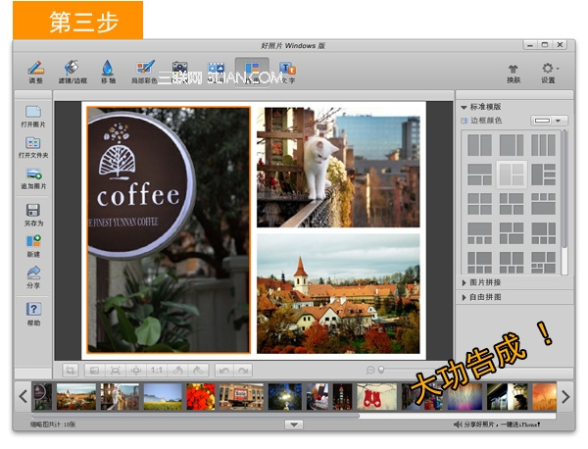Click 打开图片 open image in sidebar
588x449 pixels.
point(33,117)
